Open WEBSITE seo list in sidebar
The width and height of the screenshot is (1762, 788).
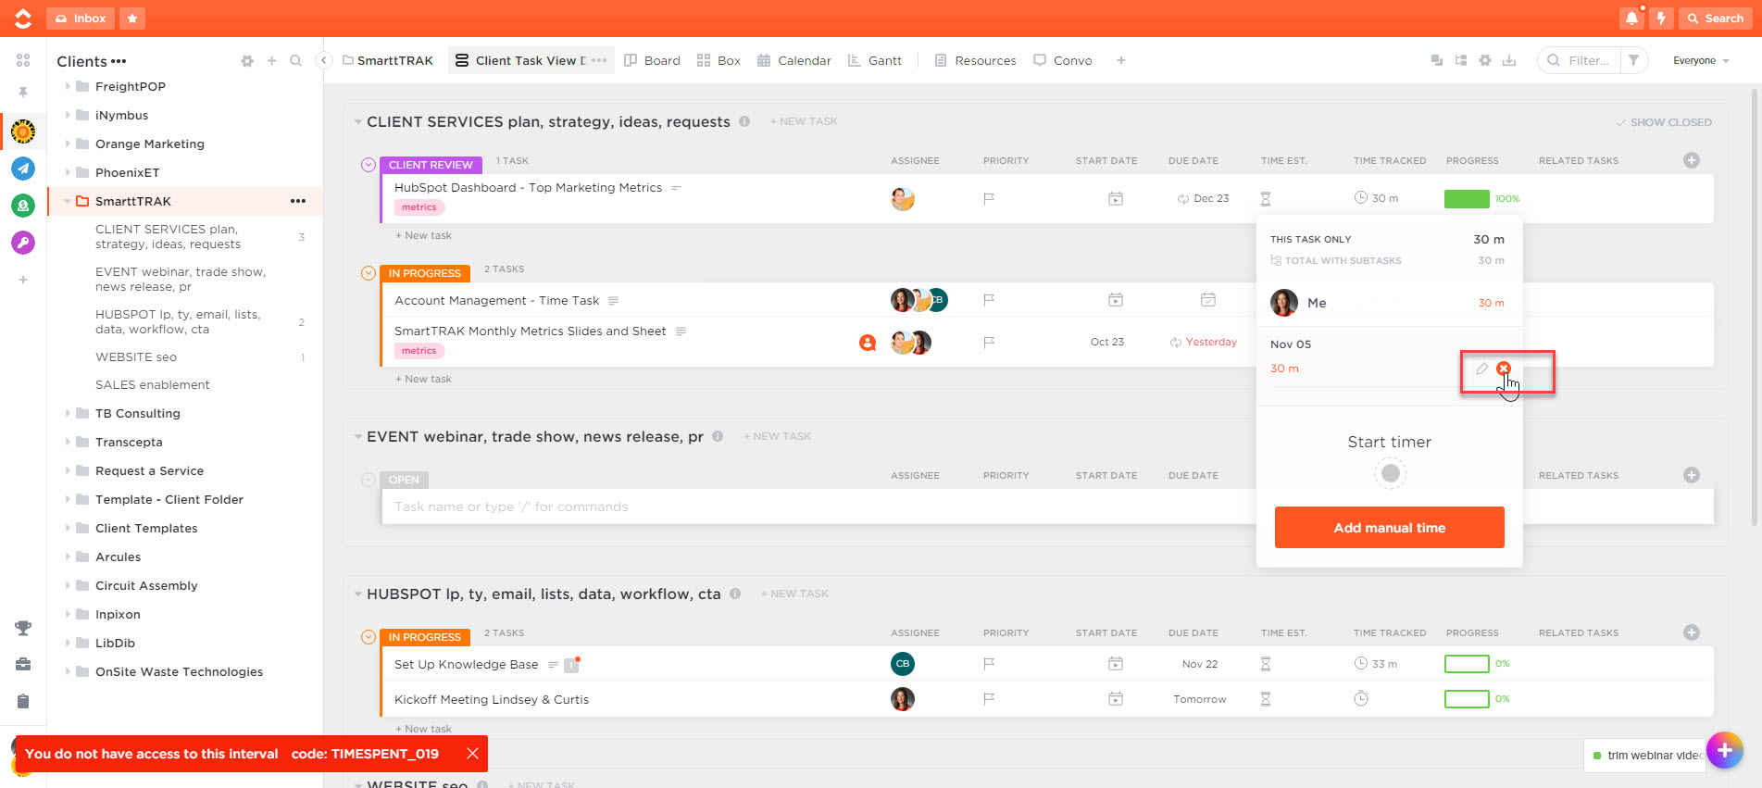136,356
